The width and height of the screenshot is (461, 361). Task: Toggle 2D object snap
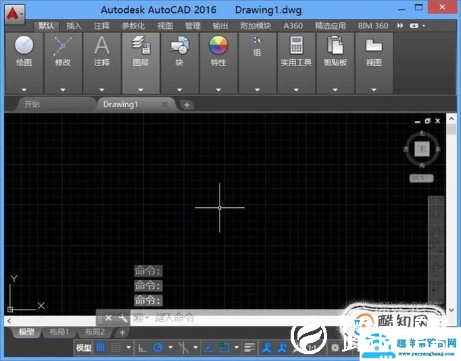tap(224, 348)
